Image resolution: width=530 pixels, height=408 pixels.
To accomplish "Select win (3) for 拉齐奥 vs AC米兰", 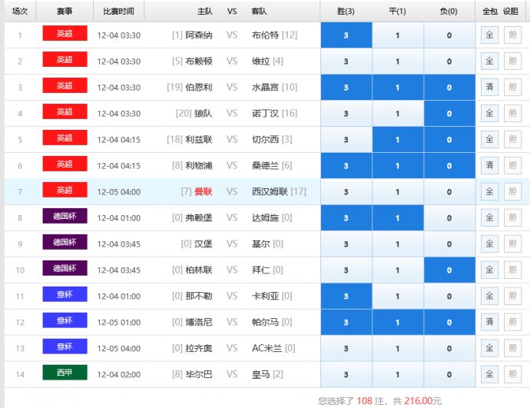I will [346, 349].
